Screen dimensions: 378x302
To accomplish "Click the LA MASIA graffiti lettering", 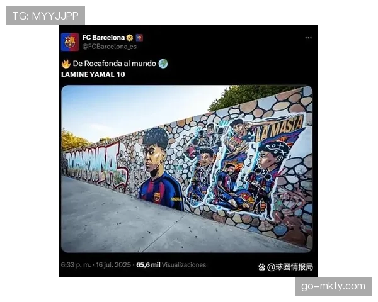I will click(279, 128).
